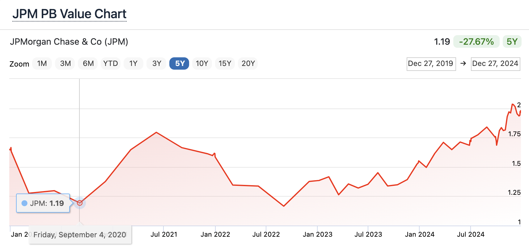Image resolution: width=529 pixels, height=249 pixels.
Task: Click the active 5Y zoom button
Action: [179, 63]
